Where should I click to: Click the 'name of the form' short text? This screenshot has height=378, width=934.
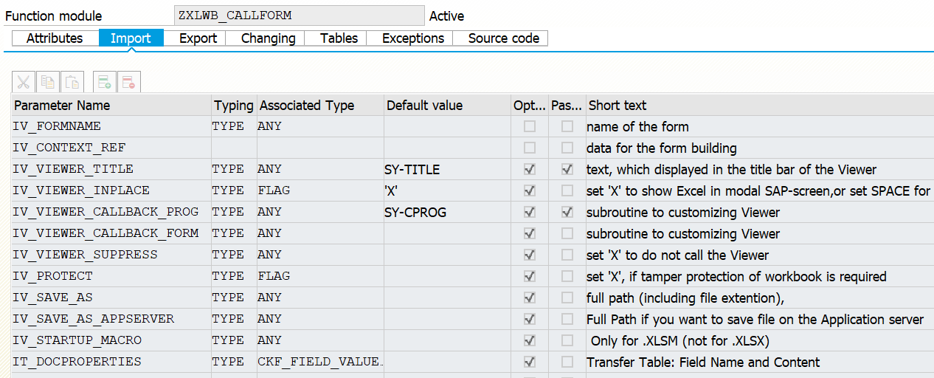[637, 126]
